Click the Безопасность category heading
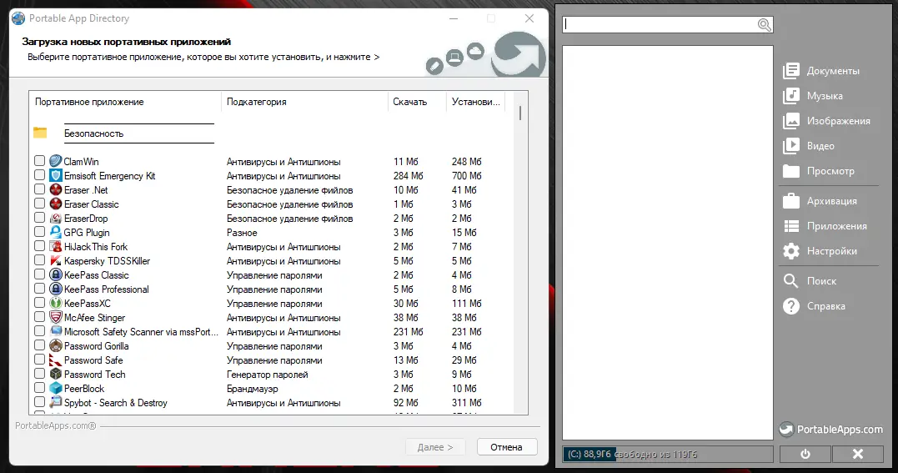This screenshot has height=473, width=898. tap(94, 133)
